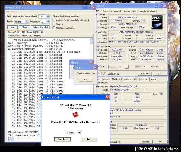181x152 pixels.
Task: Click the Name field AMD Phenom II X2 550
Action: click(128, 17)
